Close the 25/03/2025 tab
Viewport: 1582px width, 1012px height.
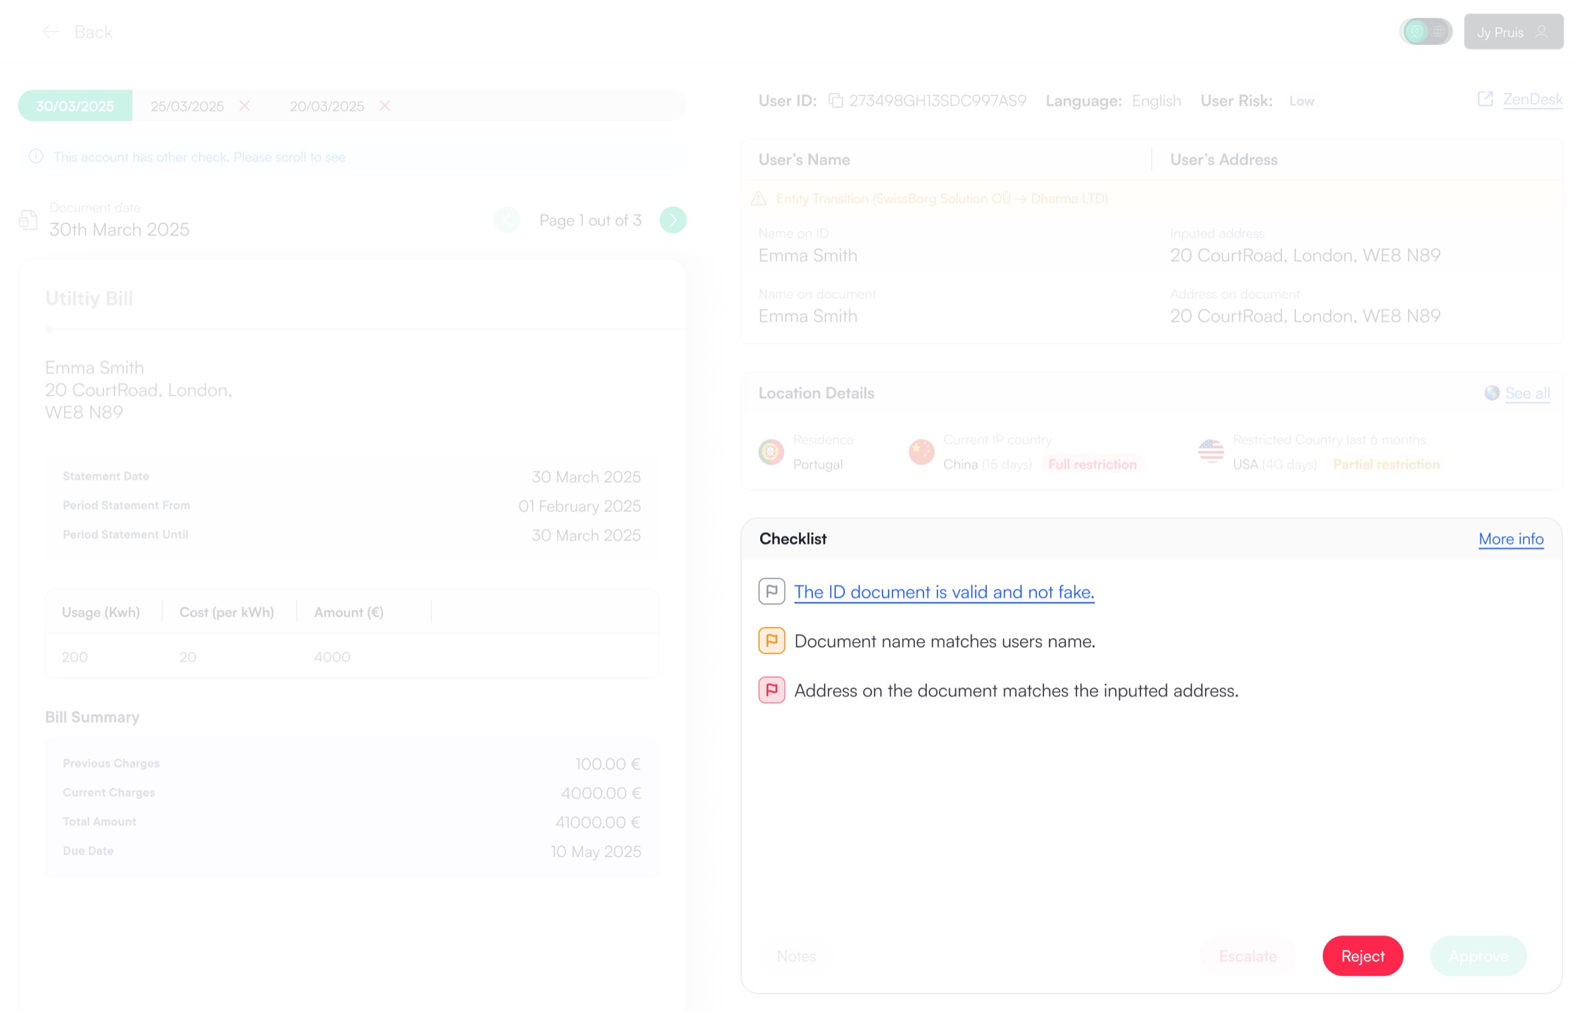pyautogui.click(x=245, y=105)
